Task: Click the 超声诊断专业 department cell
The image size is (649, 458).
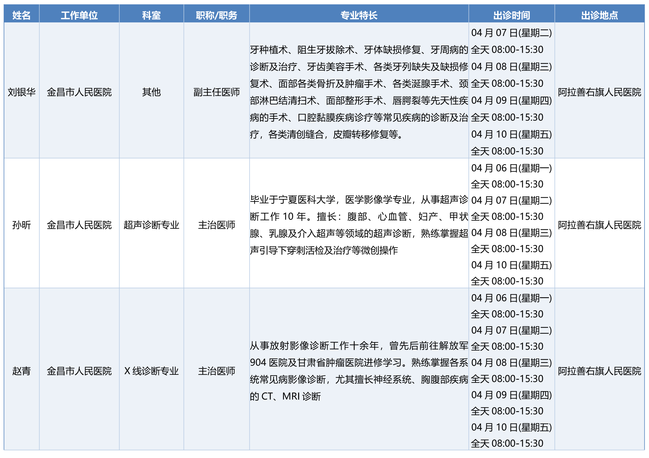Action: (x=151, y=225)
